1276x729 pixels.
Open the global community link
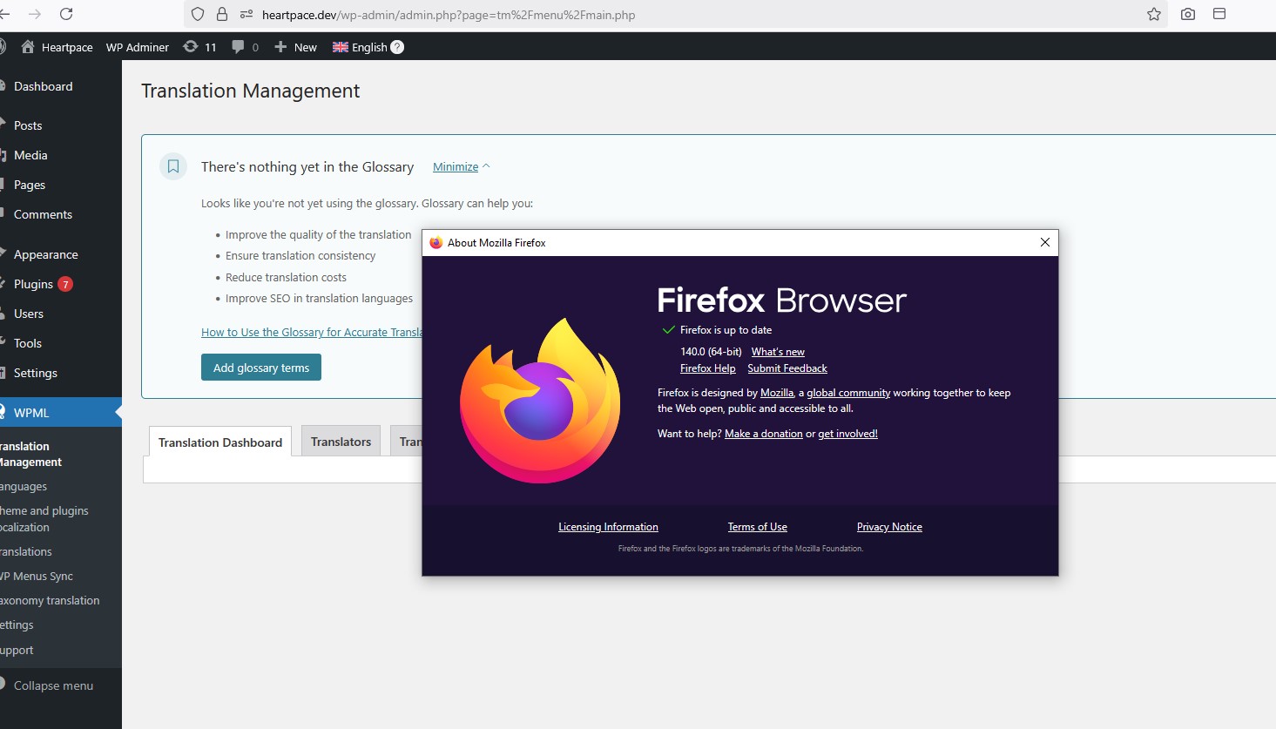point(848,393)
